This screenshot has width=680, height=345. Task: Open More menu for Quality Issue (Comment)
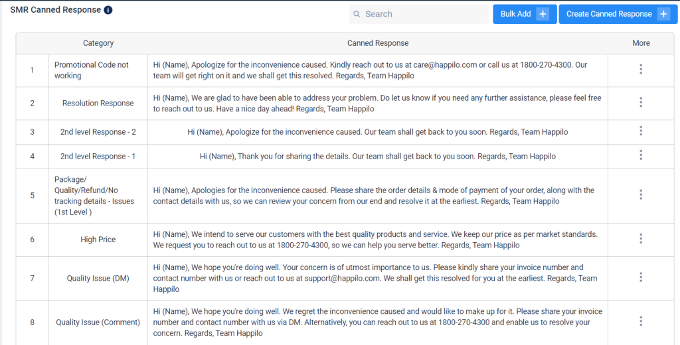[641, 321]
